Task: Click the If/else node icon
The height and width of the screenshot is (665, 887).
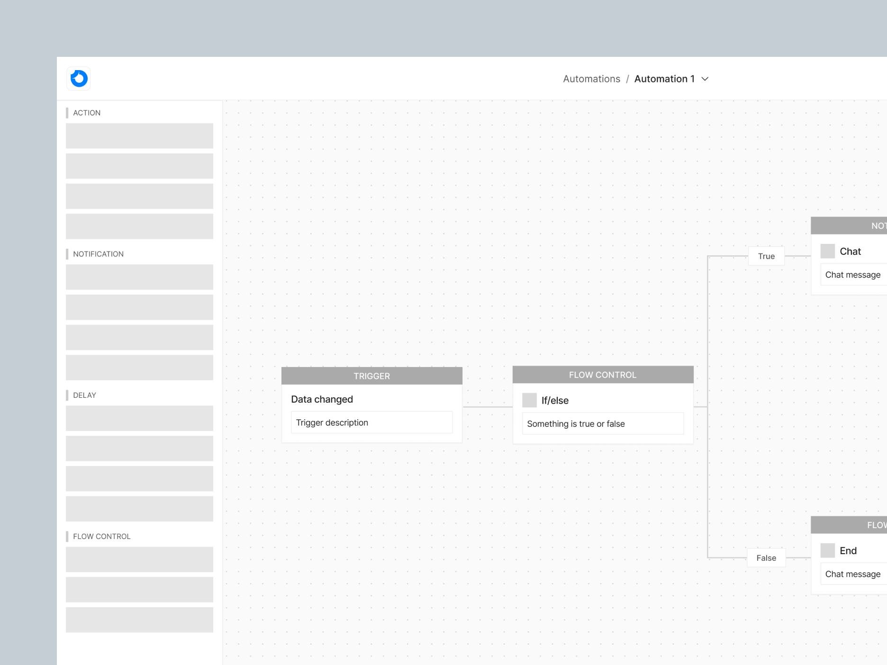Action: coord(530,400)
